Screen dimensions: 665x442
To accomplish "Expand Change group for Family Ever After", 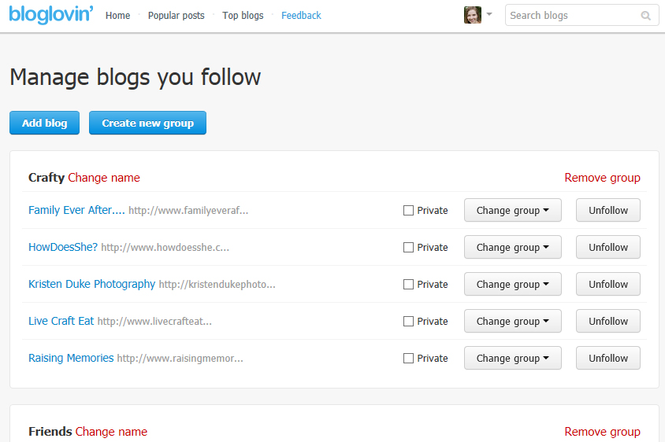I will [x=512, y=211].
